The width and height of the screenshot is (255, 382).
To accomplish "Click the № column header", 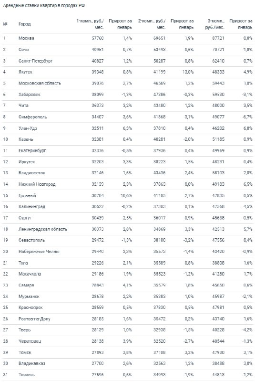I will pyautogui.click(x=5, y=24).
